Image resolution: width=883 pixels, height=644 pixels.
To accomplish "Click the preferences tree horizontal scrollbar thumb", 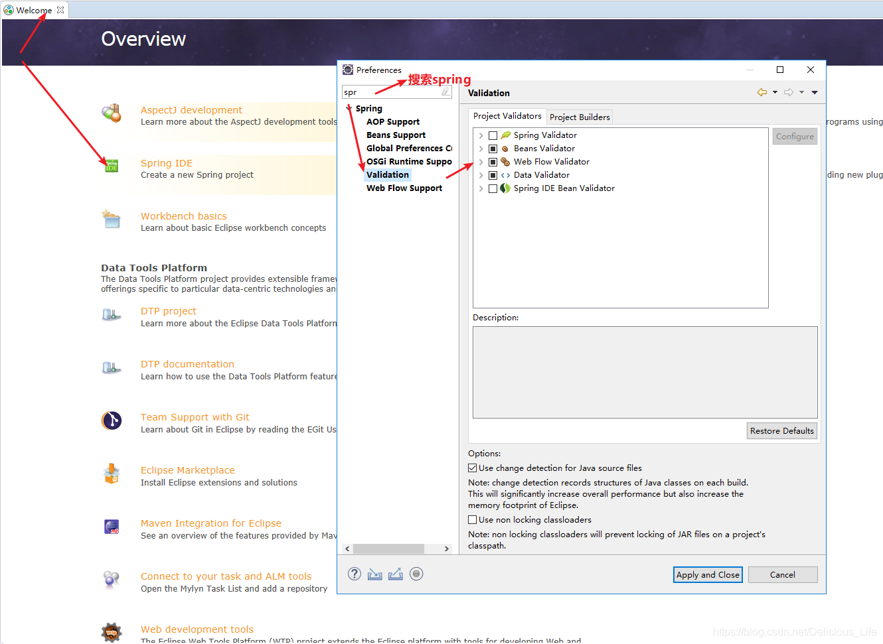I will coord(388,549).
